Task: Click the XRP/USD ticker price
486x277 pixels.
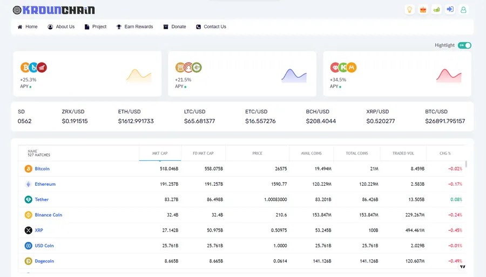Action: point(381,121)
